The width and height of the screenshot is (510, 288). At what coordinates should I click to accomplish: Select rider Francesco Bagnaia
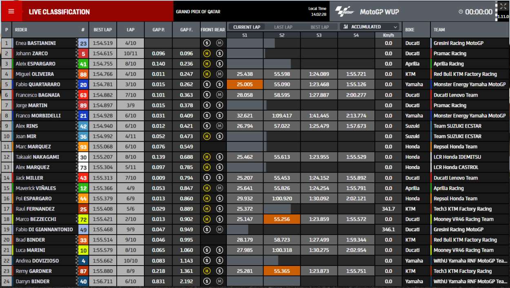(x=38, y=95)
